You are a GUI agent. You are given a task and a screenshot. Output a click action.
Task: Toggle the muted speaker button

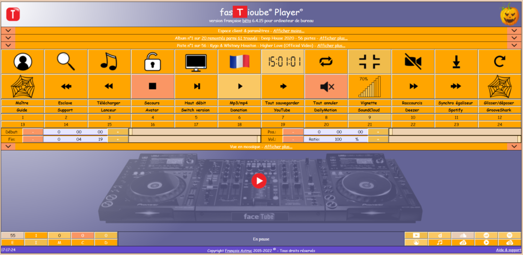pyautogui.click(x=326, y=86)
